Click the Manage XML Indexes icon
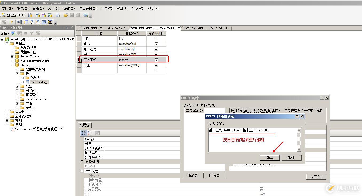This screenshot has height=196, width=362. pos(38,22)
